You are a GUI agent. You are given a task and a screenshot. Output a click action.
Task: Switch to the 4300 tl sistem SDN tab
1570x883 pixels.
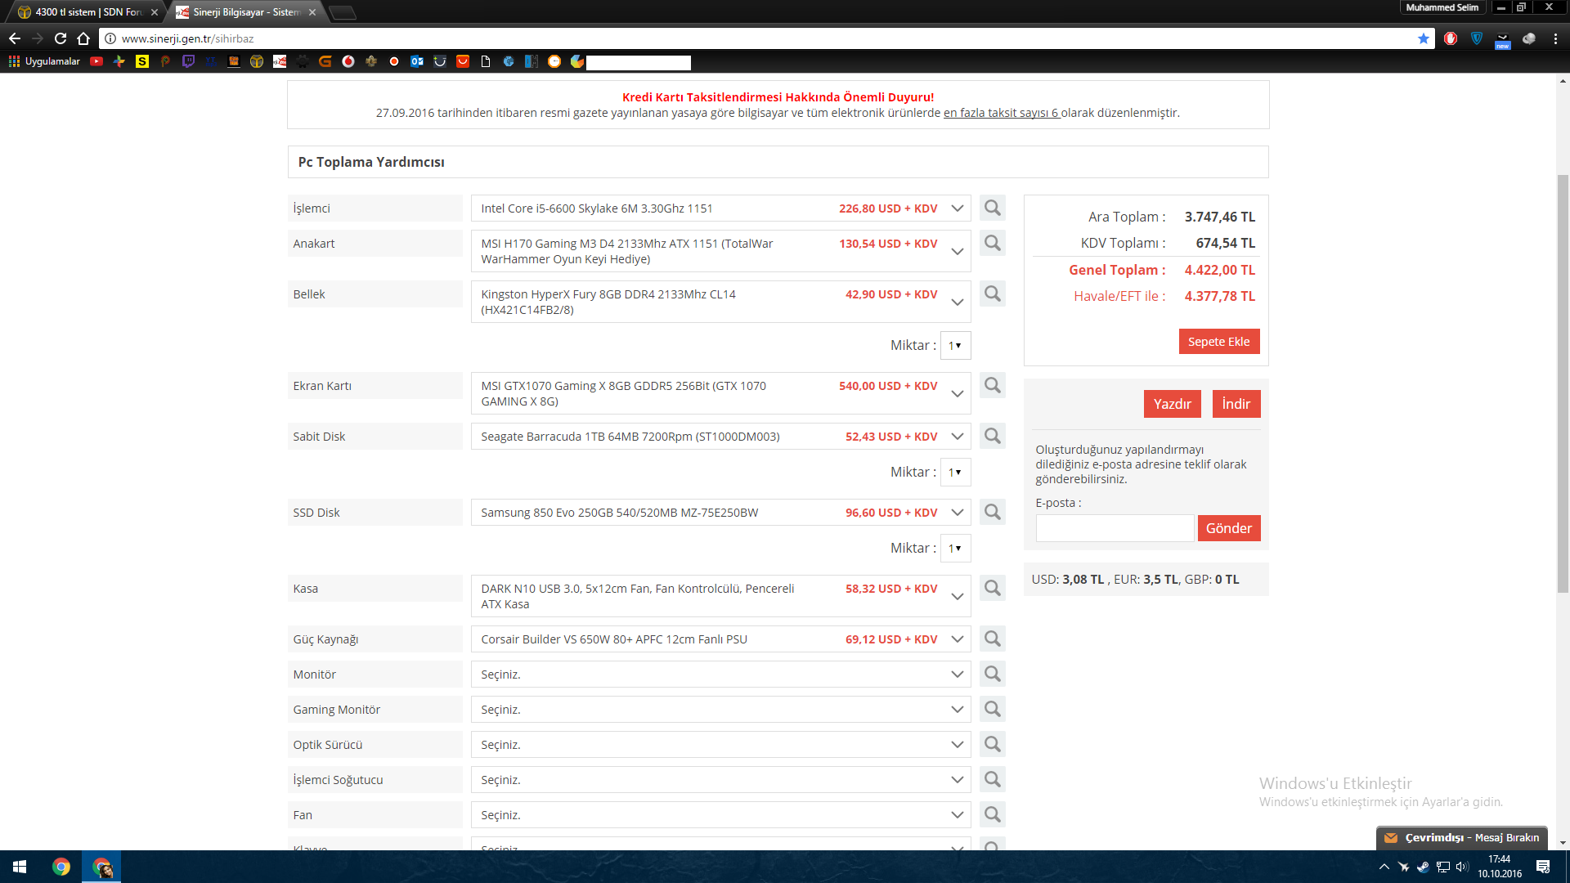pos(86,12)
